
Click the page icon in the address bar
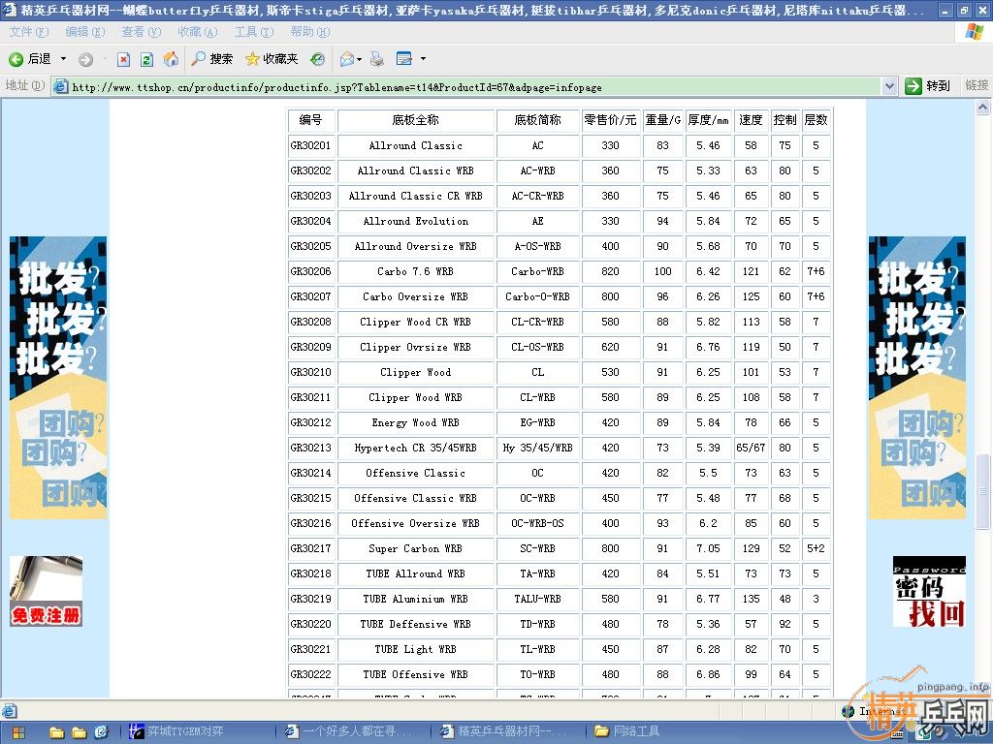pyautogui.click(x=61, y=86)
